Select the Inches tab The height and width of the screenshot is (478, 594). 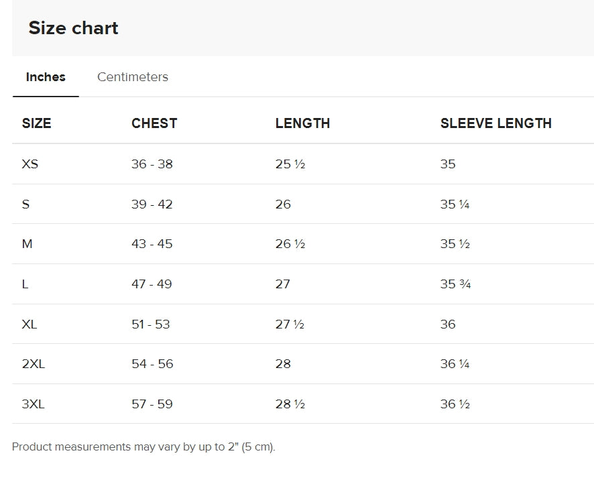(46, 77)
